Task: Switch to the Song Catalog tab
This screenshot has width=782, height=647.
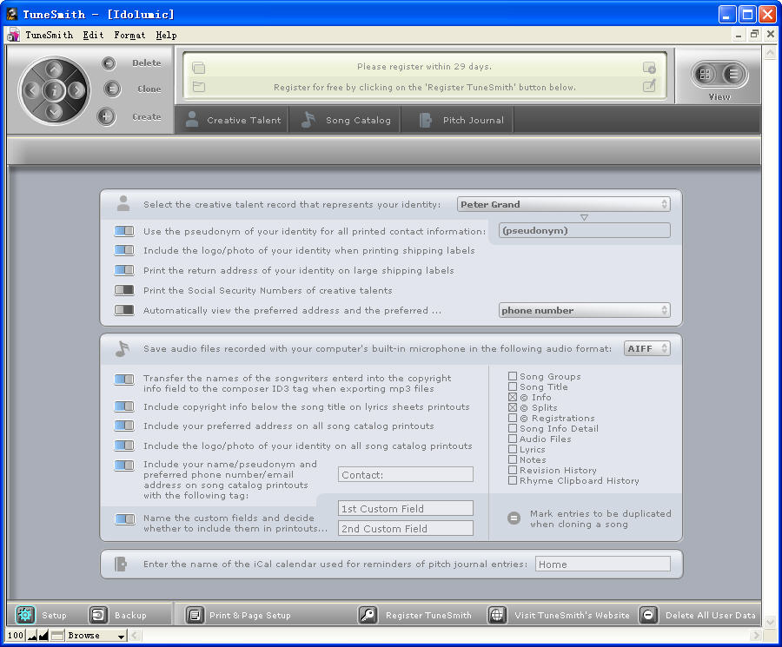Action: 345,120
